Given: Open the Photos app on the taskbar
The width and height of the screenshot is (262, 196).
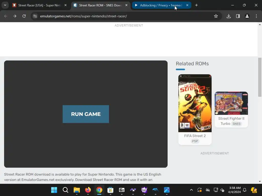Looking at the screenshot, I should tap(167, 190).
